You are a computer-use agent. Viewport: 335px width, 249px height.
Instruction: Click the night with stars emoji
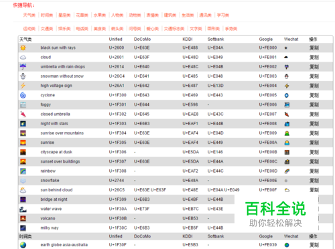(23, 124)
